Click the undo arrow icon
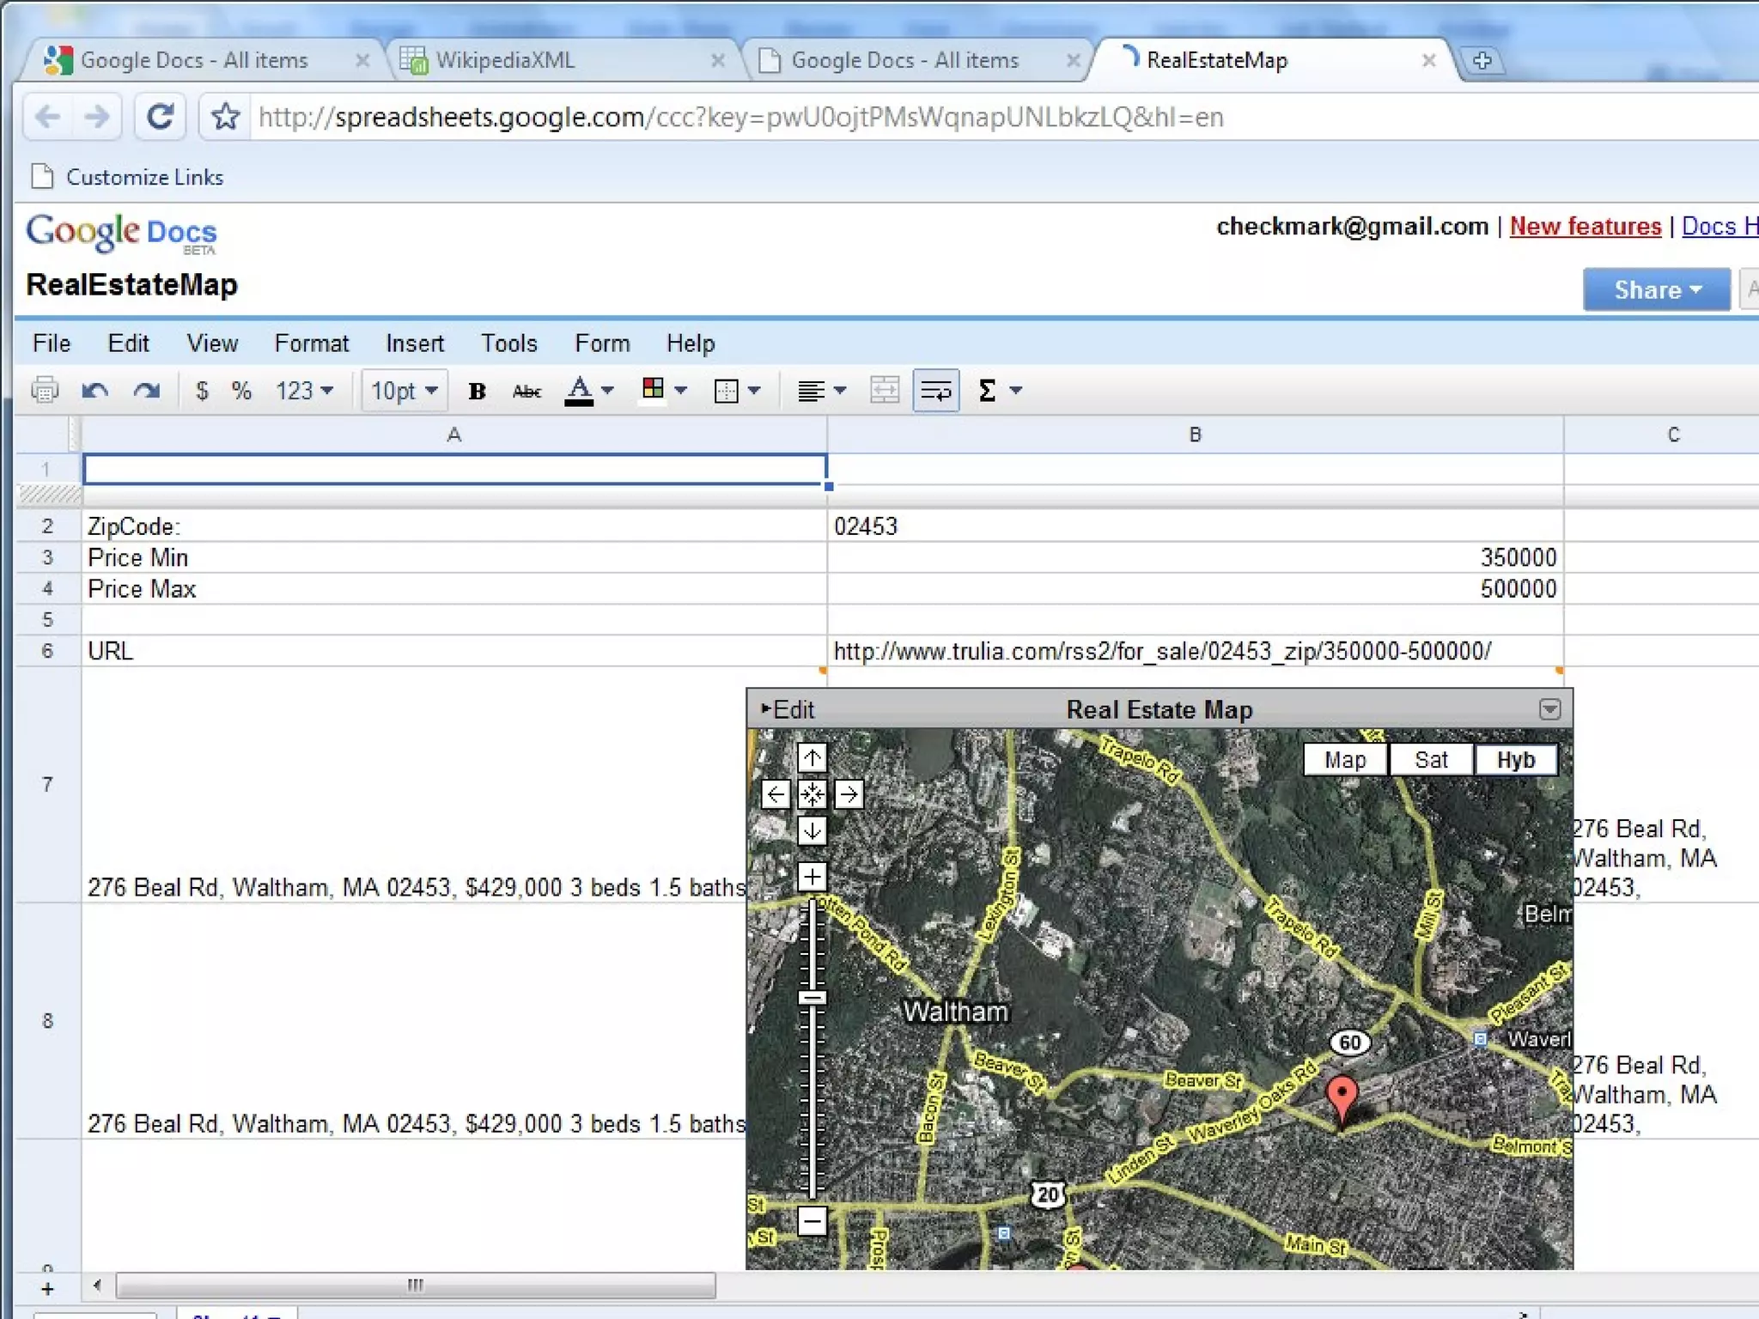 pyautogui.click(x=94, y=391)
